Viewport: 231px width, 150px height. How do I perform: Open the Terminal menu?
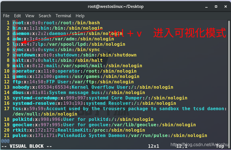coord(63,16)
